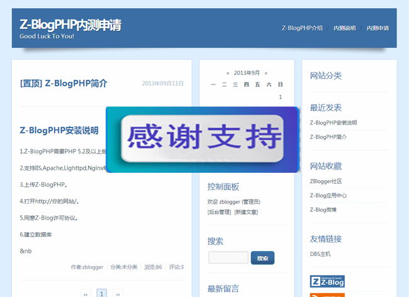
Task: Focus the search text field
Action: pos(228,257)
